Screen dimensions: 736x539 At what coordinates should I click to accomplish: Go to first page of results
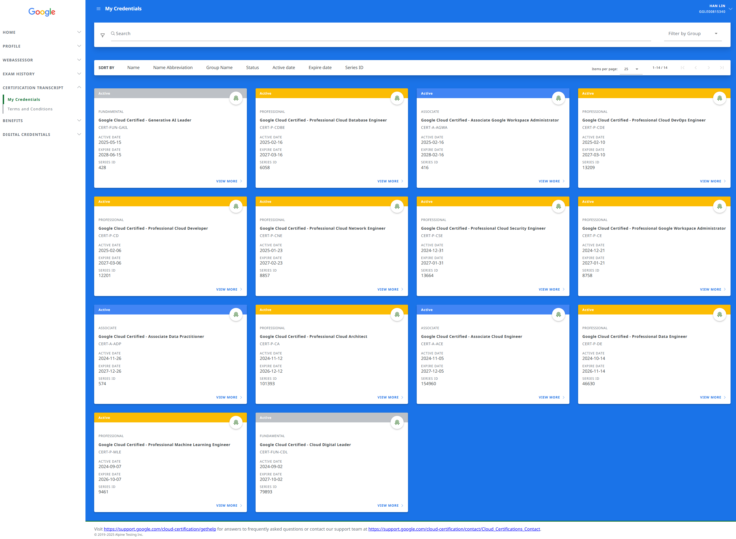coord(682,67)
